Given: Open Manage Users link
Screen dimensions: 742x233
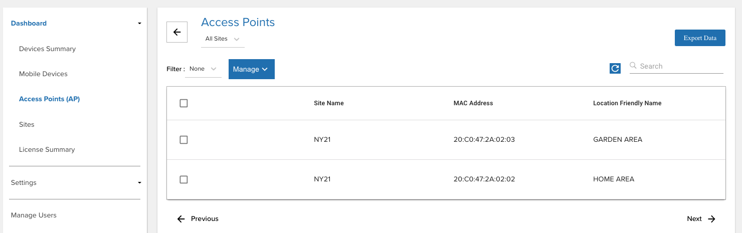Looking at the screenshot, I should pos(34,215).
